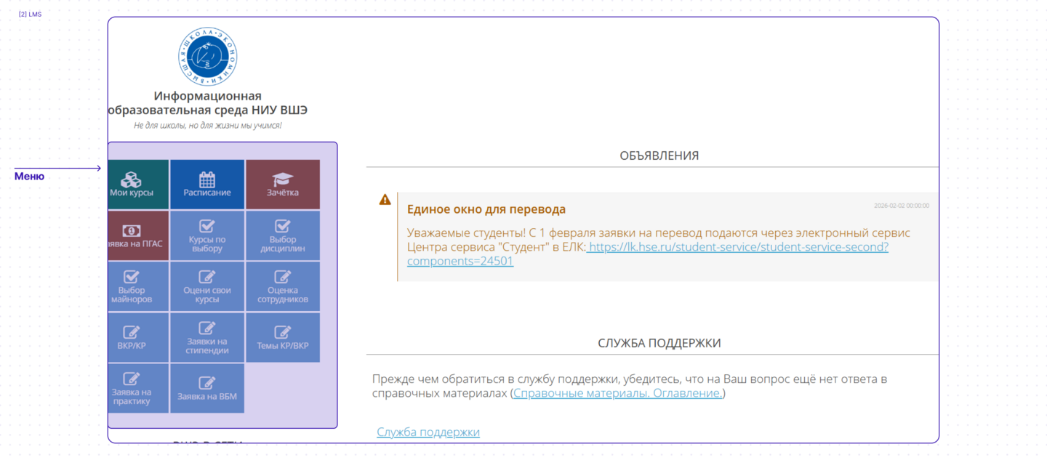Click the Единое окно для перевода announcement title
Image resolution: width=1047 pixels, height=460 pixels.
coord(486,209)
